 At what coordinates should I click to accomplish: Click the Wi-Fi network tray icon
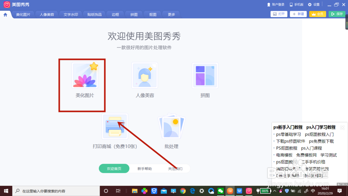[299, 191]
